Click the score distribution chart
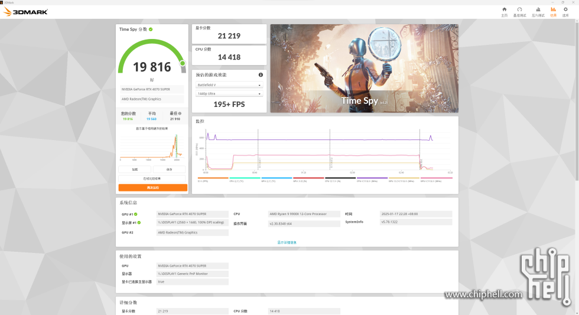579x315 pixels. 152,147
